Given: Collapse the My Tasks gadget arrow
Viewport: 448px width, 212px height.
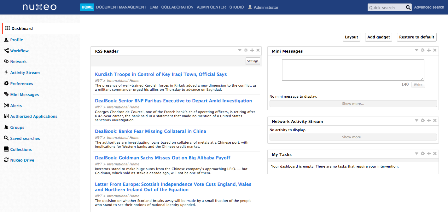Looking at the screenshot, I should pyautogui.click(x=416, y=154).
